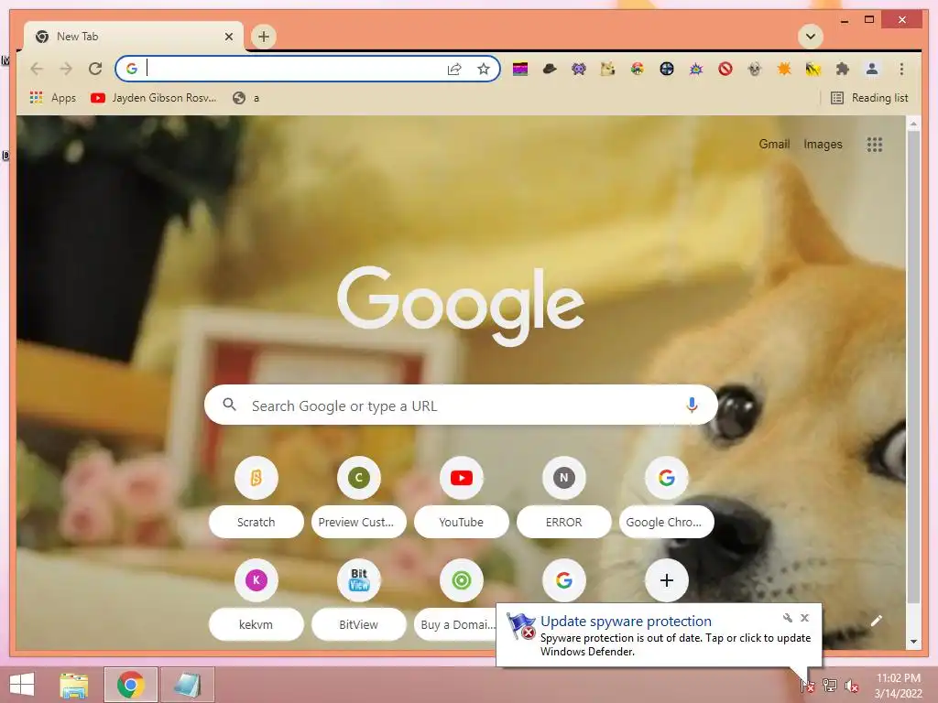The image size is (938, 703).
Task: Open the colorful mushroom extension icon
Action: (638, 70)
